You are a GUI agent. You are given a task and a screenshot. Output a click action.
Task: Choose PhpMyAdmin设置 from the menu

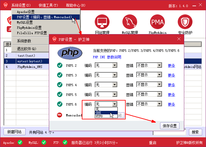46,28
